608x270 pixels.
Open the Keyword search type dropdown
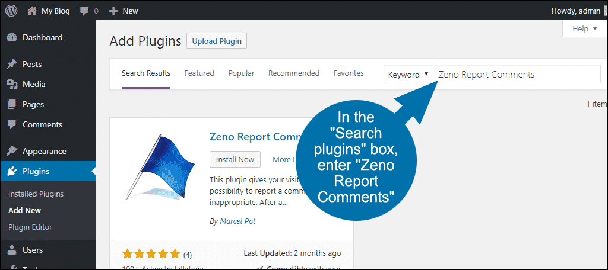click(407, 74)
